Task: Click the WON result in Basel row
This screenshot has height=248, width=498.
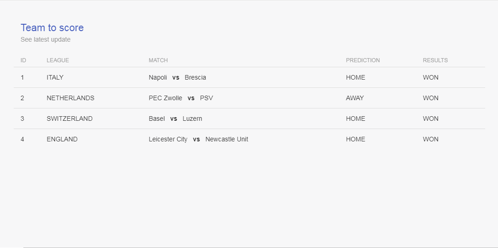Action: tap(431, 119)
